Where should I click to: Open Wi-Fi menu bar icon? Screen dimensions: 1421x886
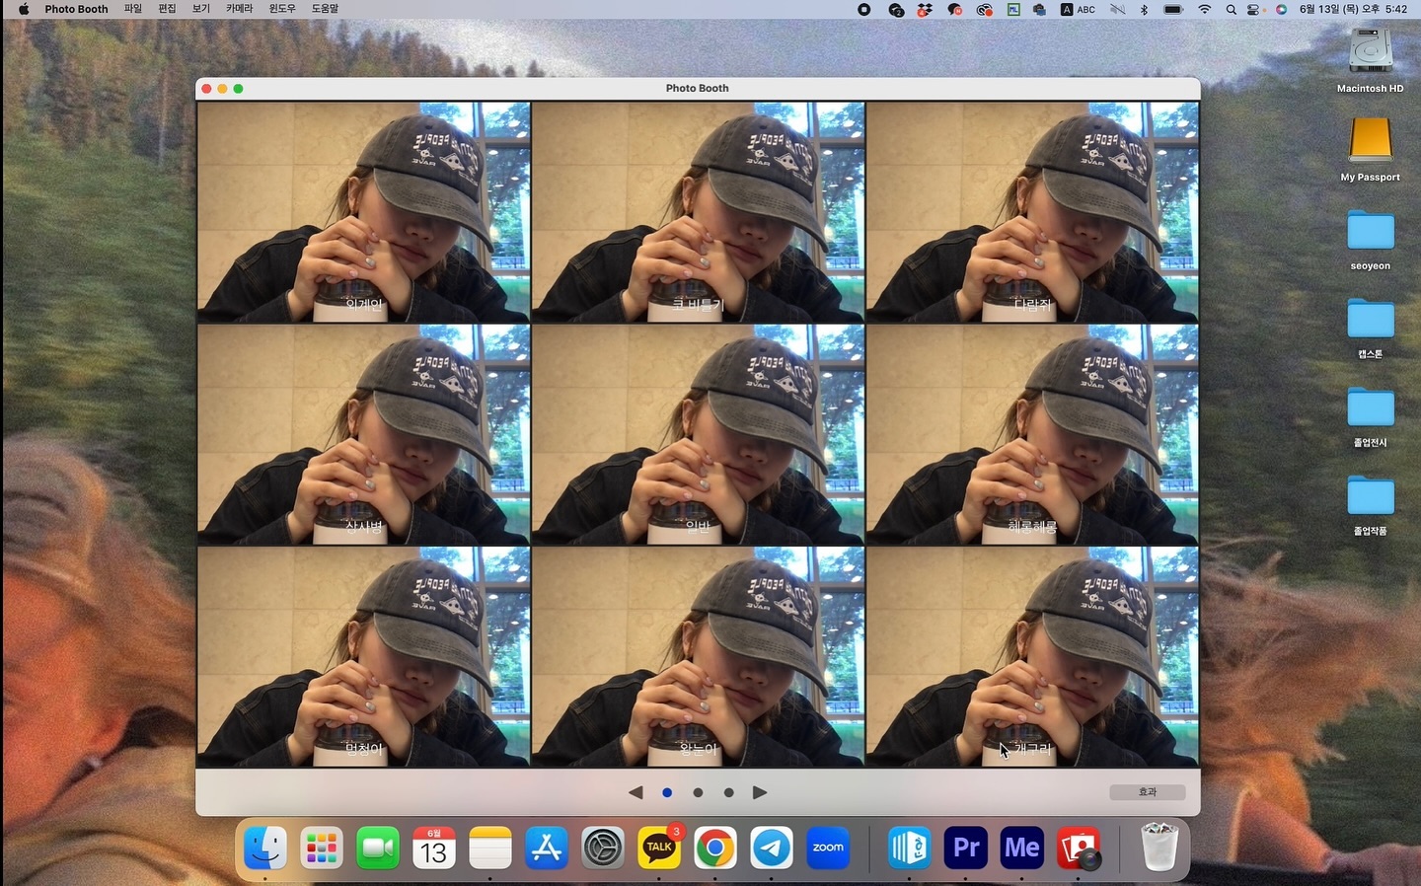coord(1205,9)
